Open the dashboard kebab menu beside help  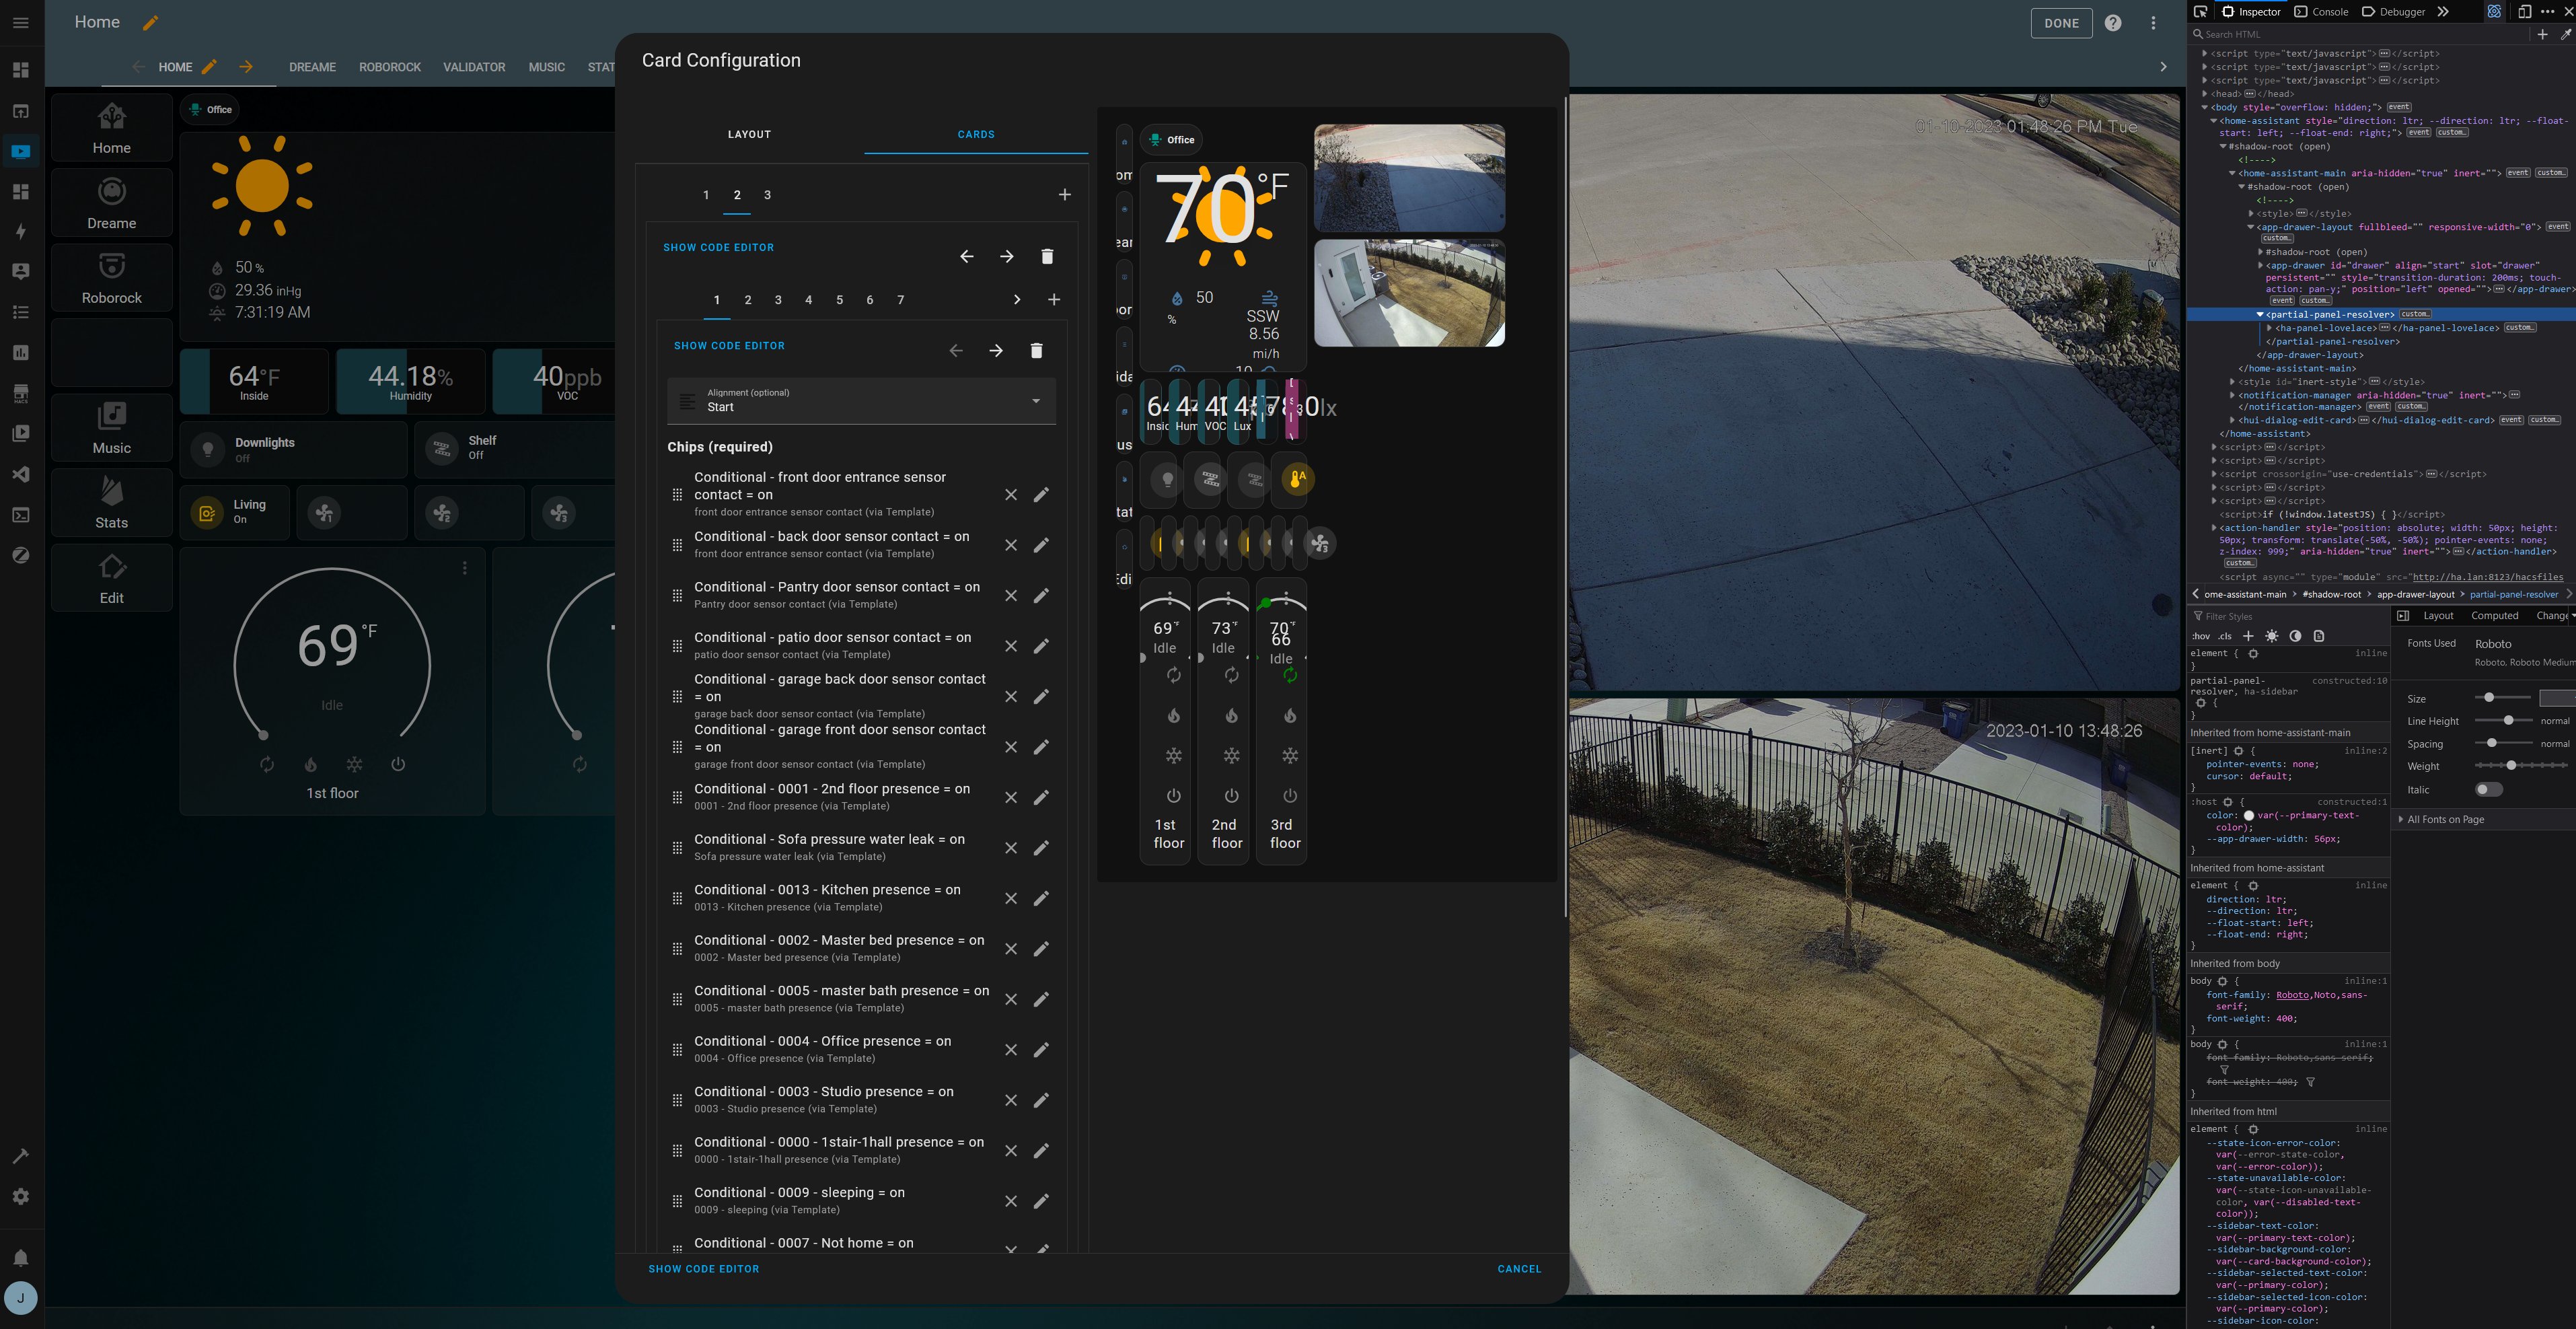pyautogui.click(x=2153, y=23)
